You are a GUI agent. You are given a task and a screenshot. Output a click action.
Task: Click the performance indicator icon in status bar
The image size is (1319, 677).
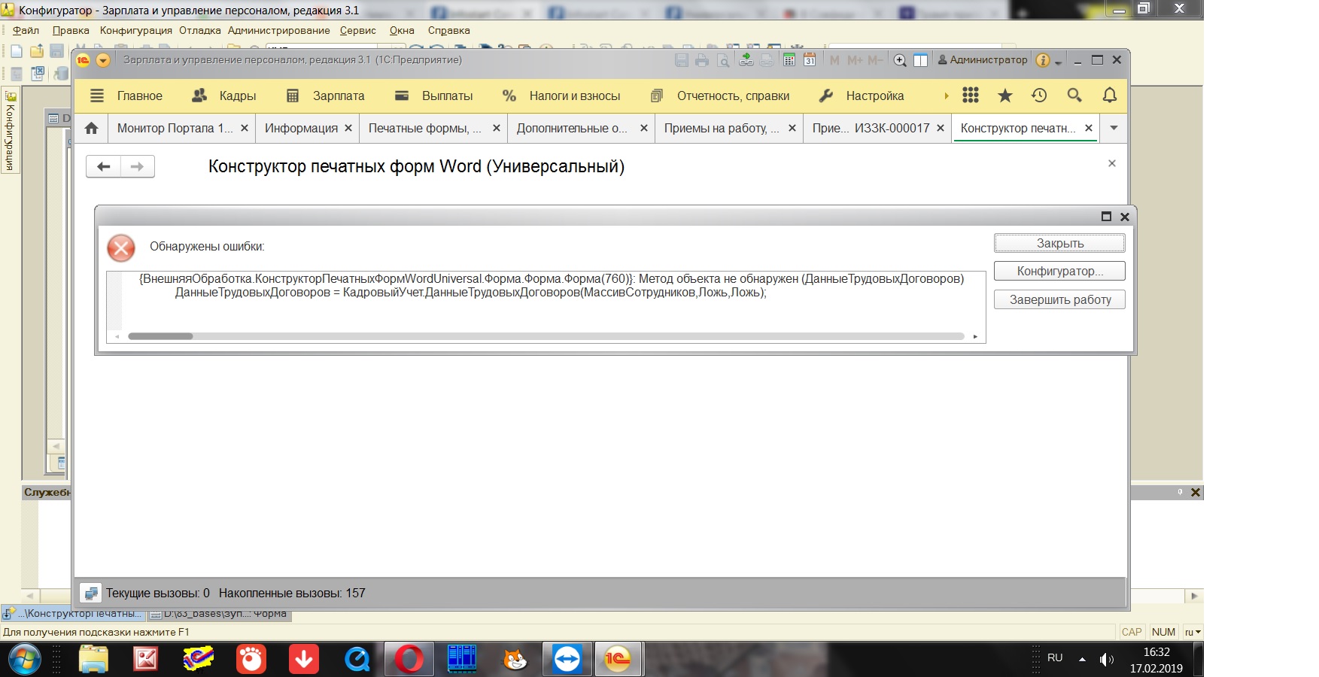click(x=91, y=593)
